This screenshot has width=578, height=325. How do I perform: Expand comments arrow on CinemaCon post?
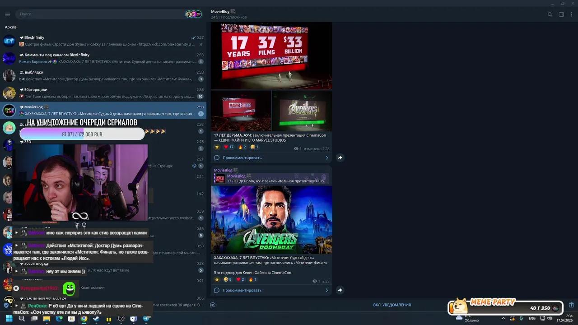tap(326, 158)
